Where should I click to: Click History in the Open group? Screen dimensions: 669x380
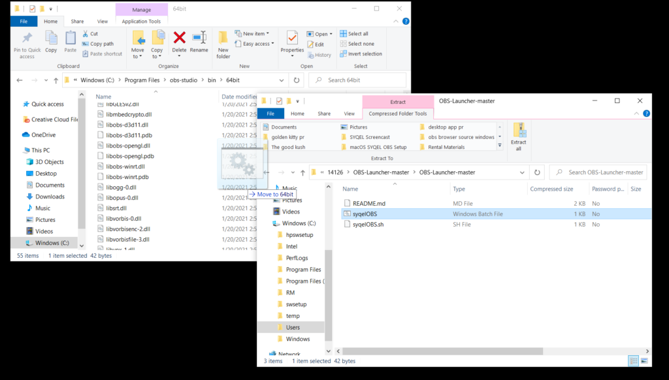coord(319,55)
